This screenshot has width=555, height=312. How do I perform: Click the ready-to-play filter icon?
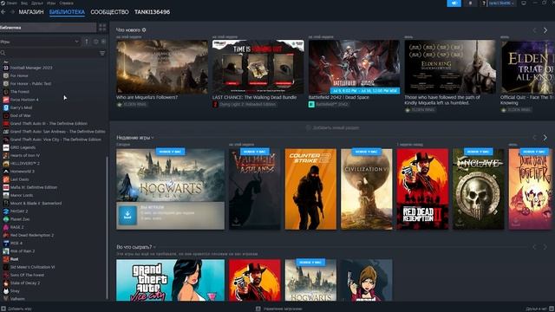[103, 42]
